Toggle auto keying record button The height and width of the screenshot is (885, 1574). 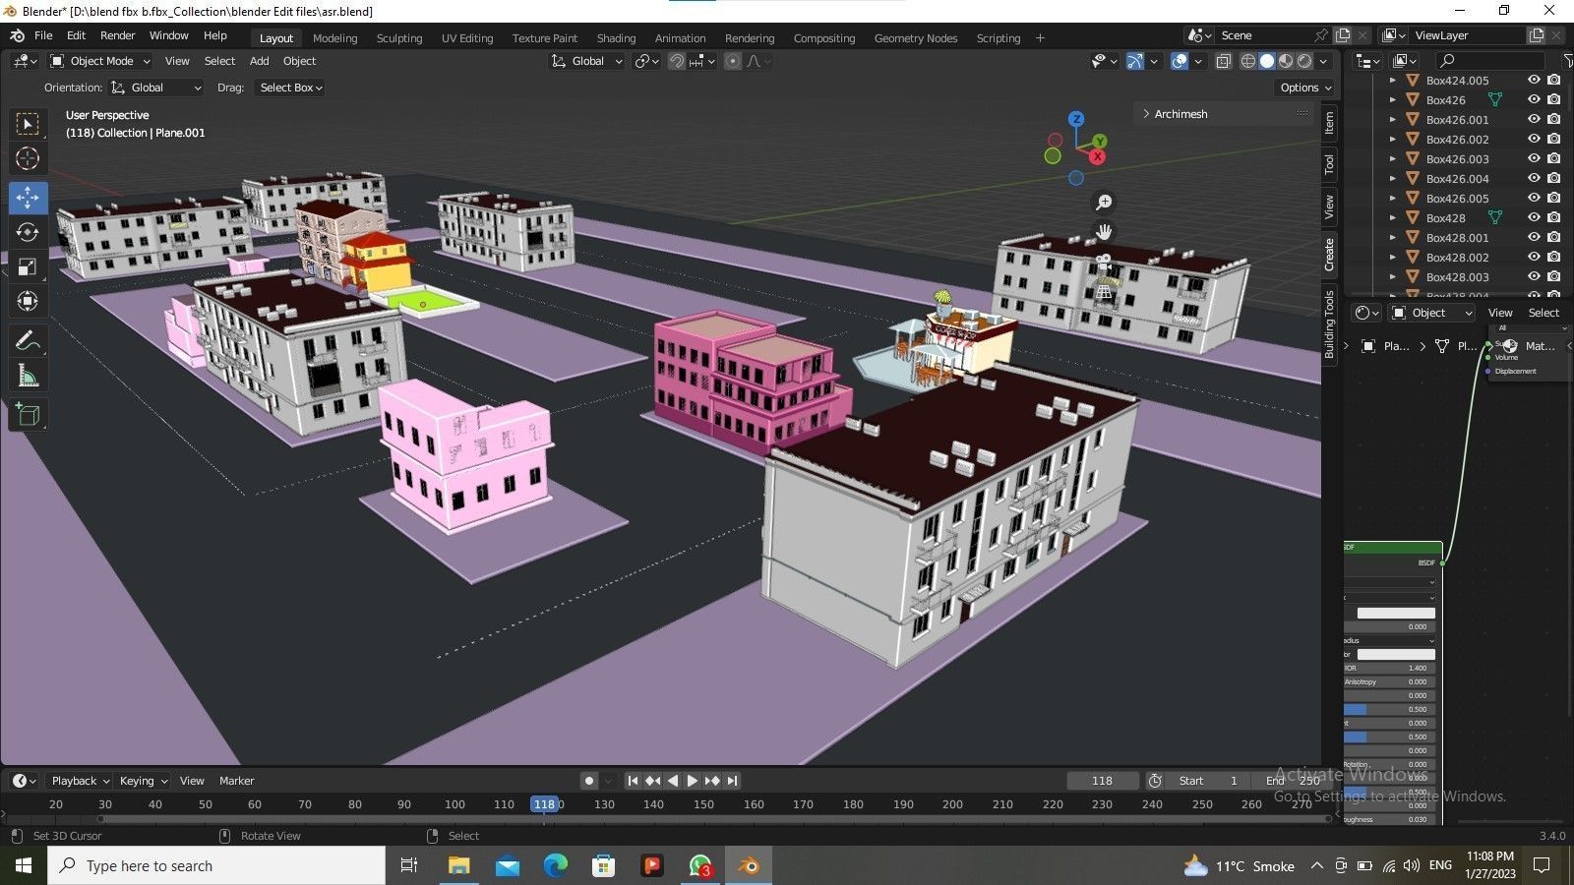pos(588,781)
